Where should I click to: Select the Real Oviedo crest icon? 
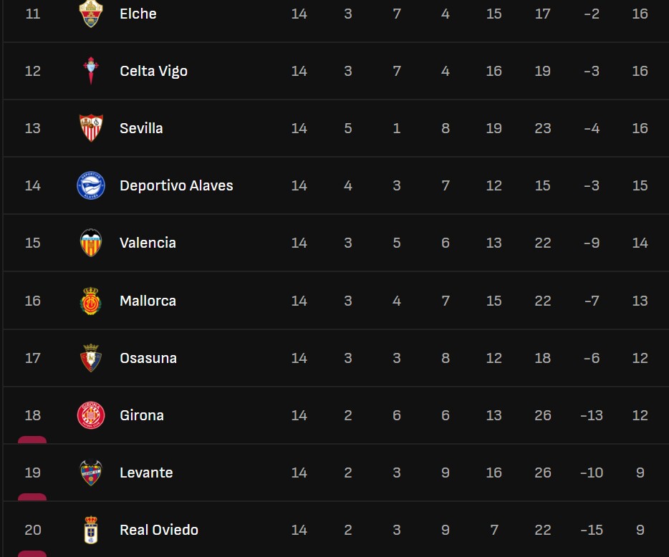point(91,530)
